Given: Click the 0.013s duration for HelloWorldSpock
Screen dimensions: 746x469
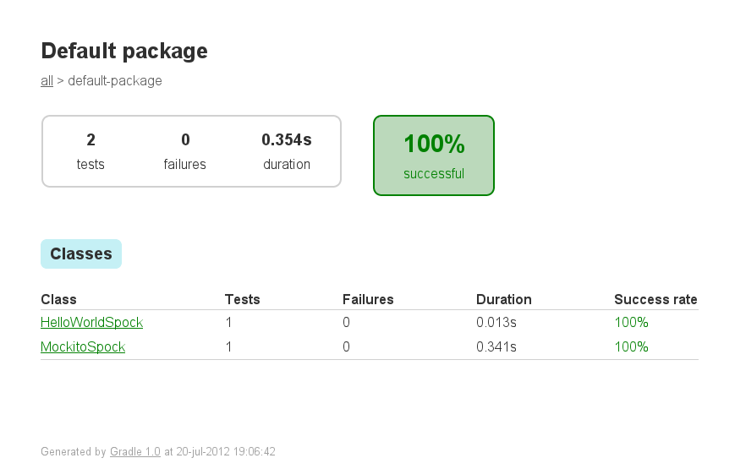Looking at the screenshot, I should click(x=496, y=323).
